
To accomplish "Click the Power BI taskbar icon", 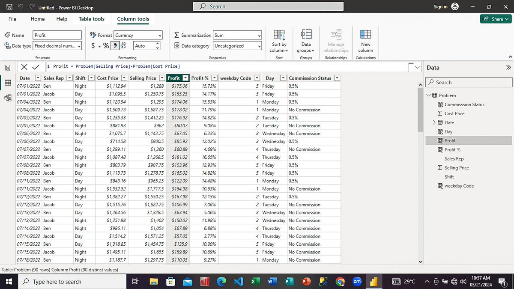I will click(x=373, y=281).
